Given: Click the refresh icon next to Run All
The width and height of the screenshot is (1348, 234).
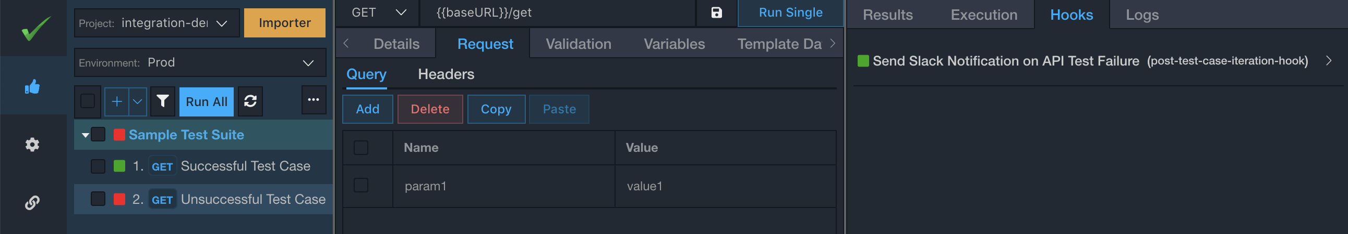Looking at the screenshot, I should point(250,101).
